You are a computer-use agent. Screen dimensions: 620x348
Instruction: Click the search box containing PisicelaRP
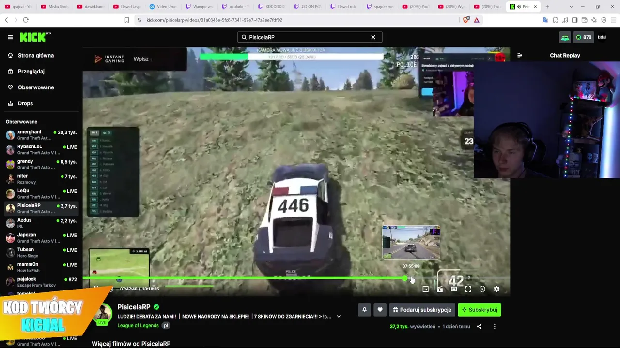tap(310, 37)
